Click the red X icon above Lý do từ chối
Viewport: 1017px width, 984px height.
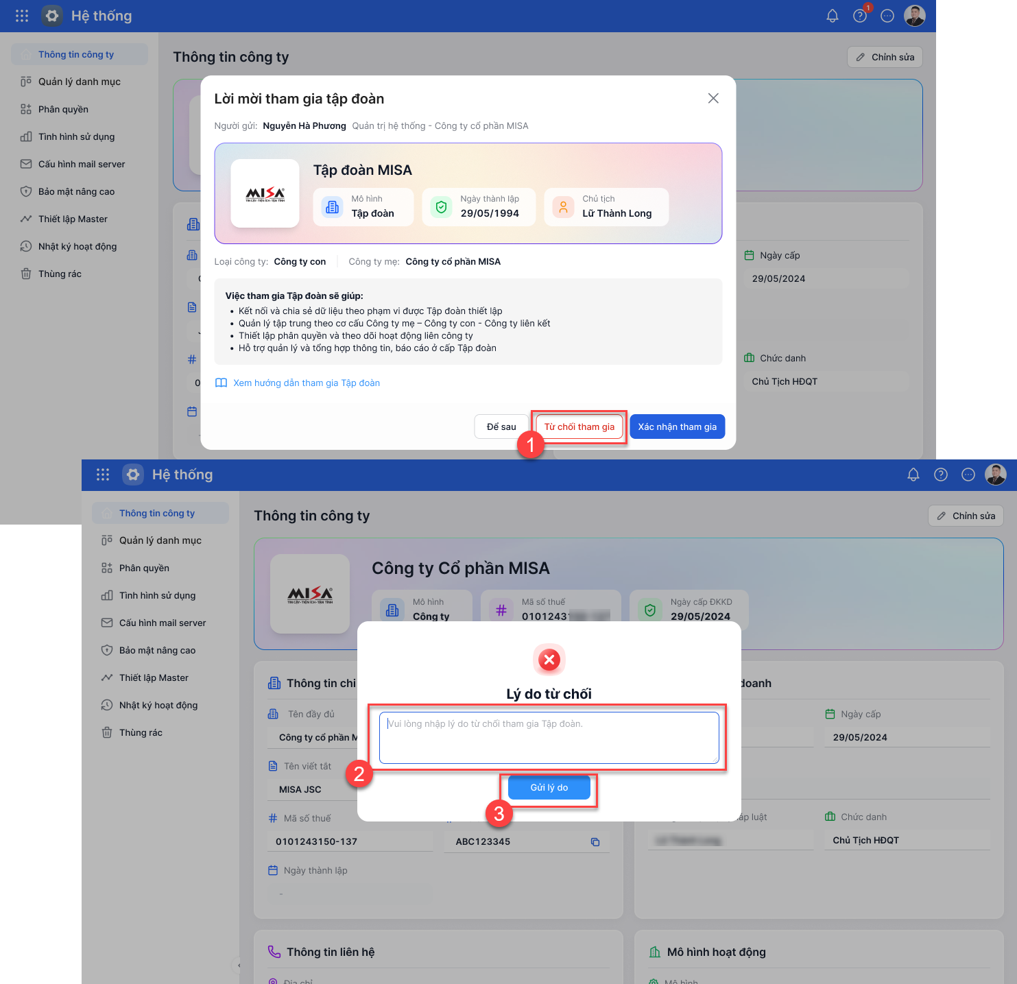pos(549,660)
